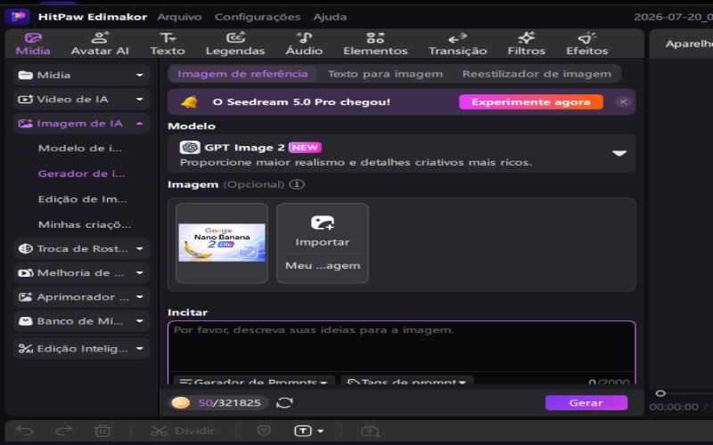713x445 pixels.
Task: Open the Configurações menu
Action: point(258,17)
